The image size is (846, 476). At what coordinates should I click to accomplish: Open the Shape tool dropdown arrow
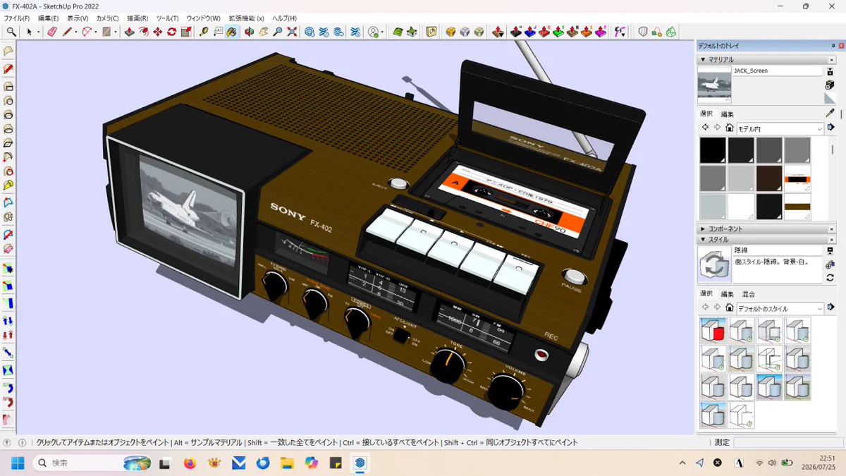[x=116, y=32]
